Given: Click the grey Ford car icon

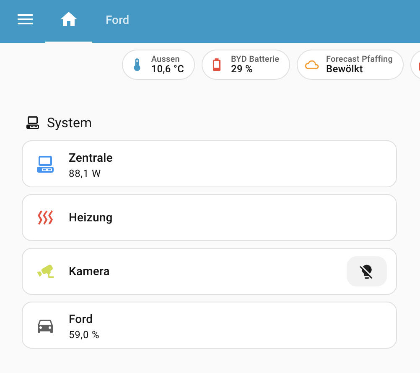Looking at the screenshot, I should (45, 326).
